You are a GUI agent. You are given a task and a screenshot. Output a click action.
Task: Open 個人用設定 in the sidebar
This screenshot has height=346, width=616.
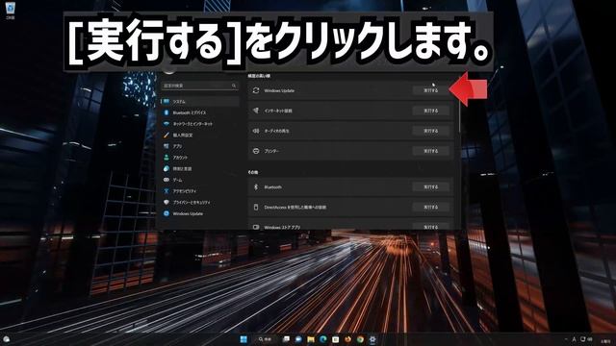click(200, 135)
